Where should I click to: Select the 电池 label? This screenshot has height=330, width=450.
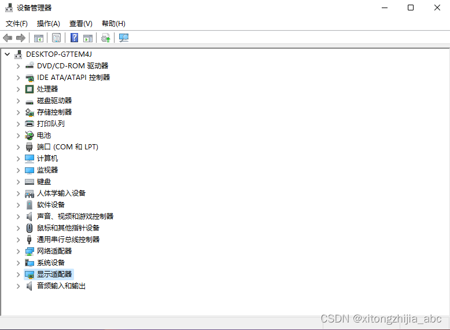44,135
